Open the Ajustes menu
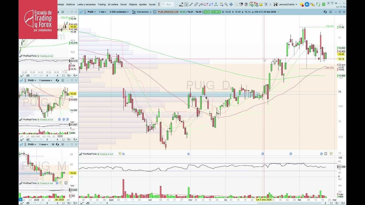This screenshot has width=365, height=205. pos(143,4)
